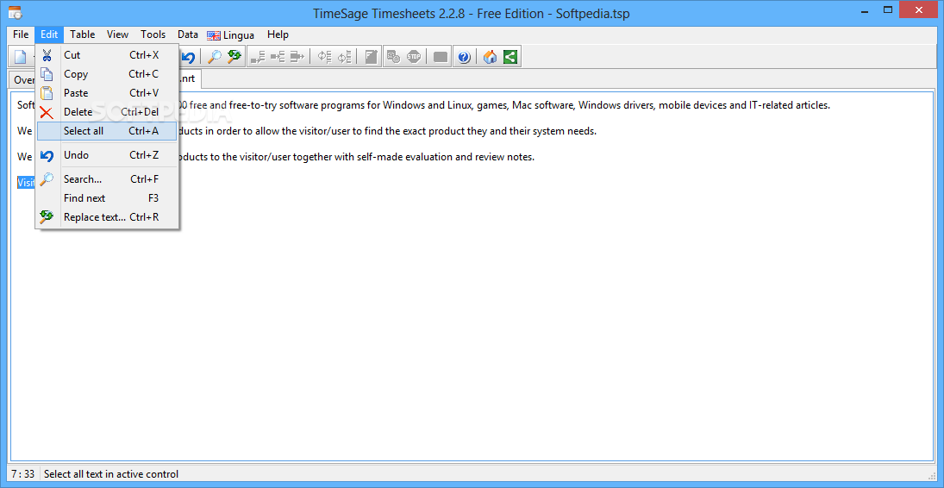The height and width of the screenshot is (488, 944).
Task: Open the Lingua language menu
Action: [x=231, y=35]
